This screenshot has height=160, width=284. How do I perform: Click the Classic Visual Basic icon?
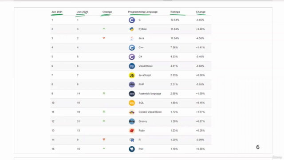[x=132, y=112]
